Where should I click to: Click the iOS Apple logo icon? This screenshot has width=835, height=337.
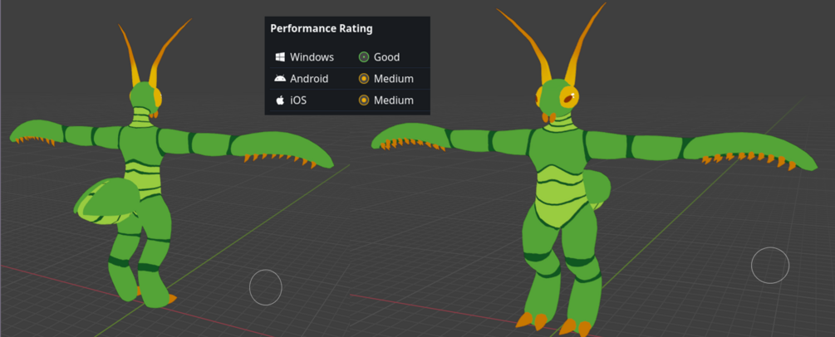tap(280, 100)
